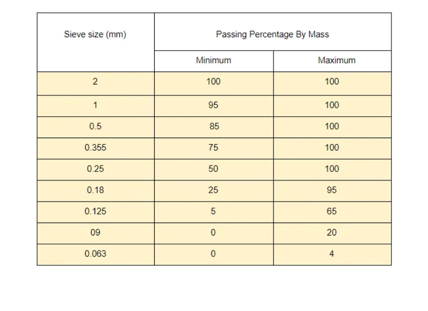This screenshot has width=428, height=311.
Task: Click the "Sieve size (mm)" header cell
Action: pos(96,43)
